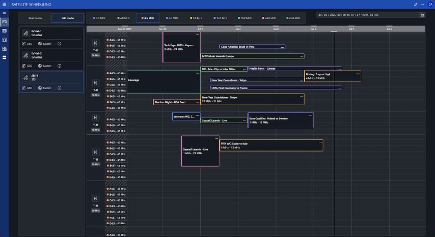This screenshot has height=237, width=435.
Task: Click the Es'Hail-1 satellite icon
Action: 25,33
